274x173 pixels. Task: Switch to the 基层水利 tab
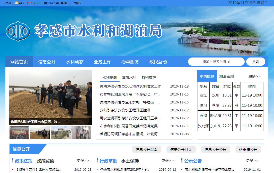coord(129,78)
